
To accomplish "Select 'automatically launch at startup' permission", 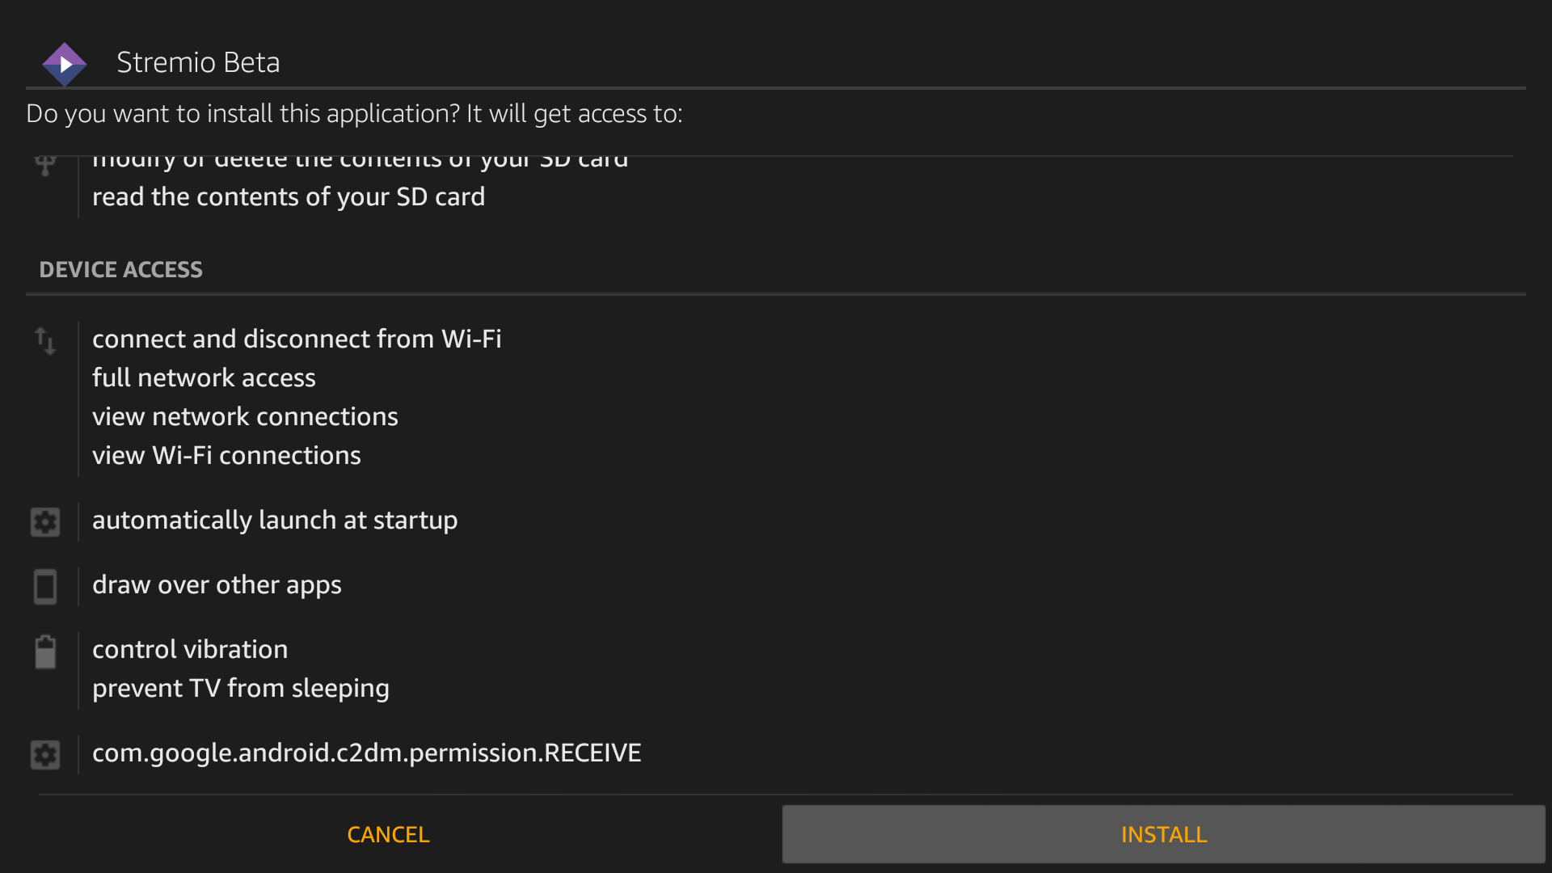I will point(275,520).
